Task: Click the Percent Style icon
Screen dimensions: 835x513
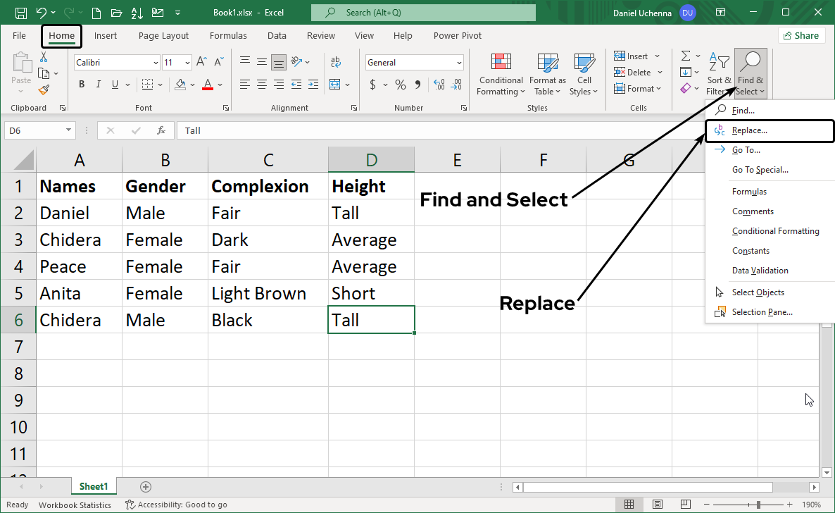Action: [x=400, y=85]
